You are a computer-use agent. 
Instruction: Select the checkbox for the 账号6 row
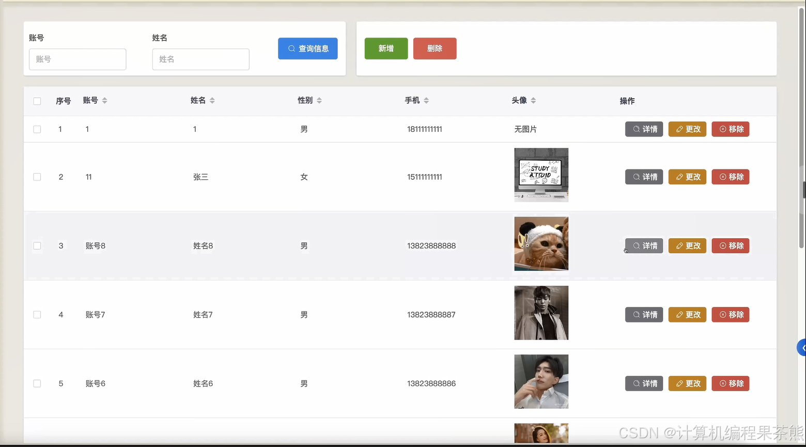pos(37,383)
